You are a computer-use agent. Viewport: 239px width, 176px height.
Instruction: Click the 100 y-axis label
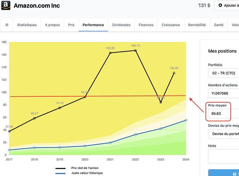click(4, 92)
